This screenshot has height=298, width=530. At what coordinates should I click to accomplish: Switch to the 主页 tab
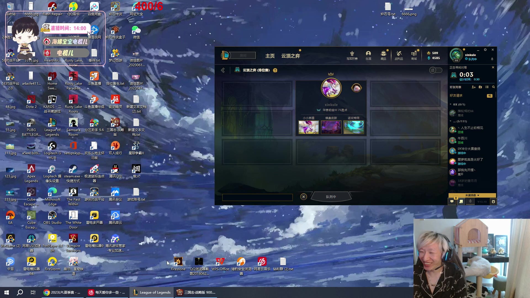(x=270, y=56)
